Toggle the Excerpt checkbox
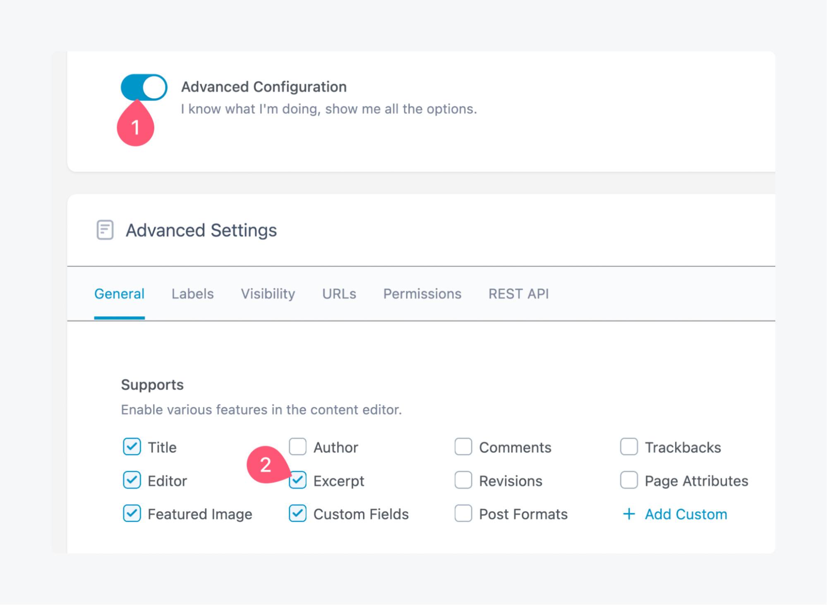 click(x=298, y=480)
